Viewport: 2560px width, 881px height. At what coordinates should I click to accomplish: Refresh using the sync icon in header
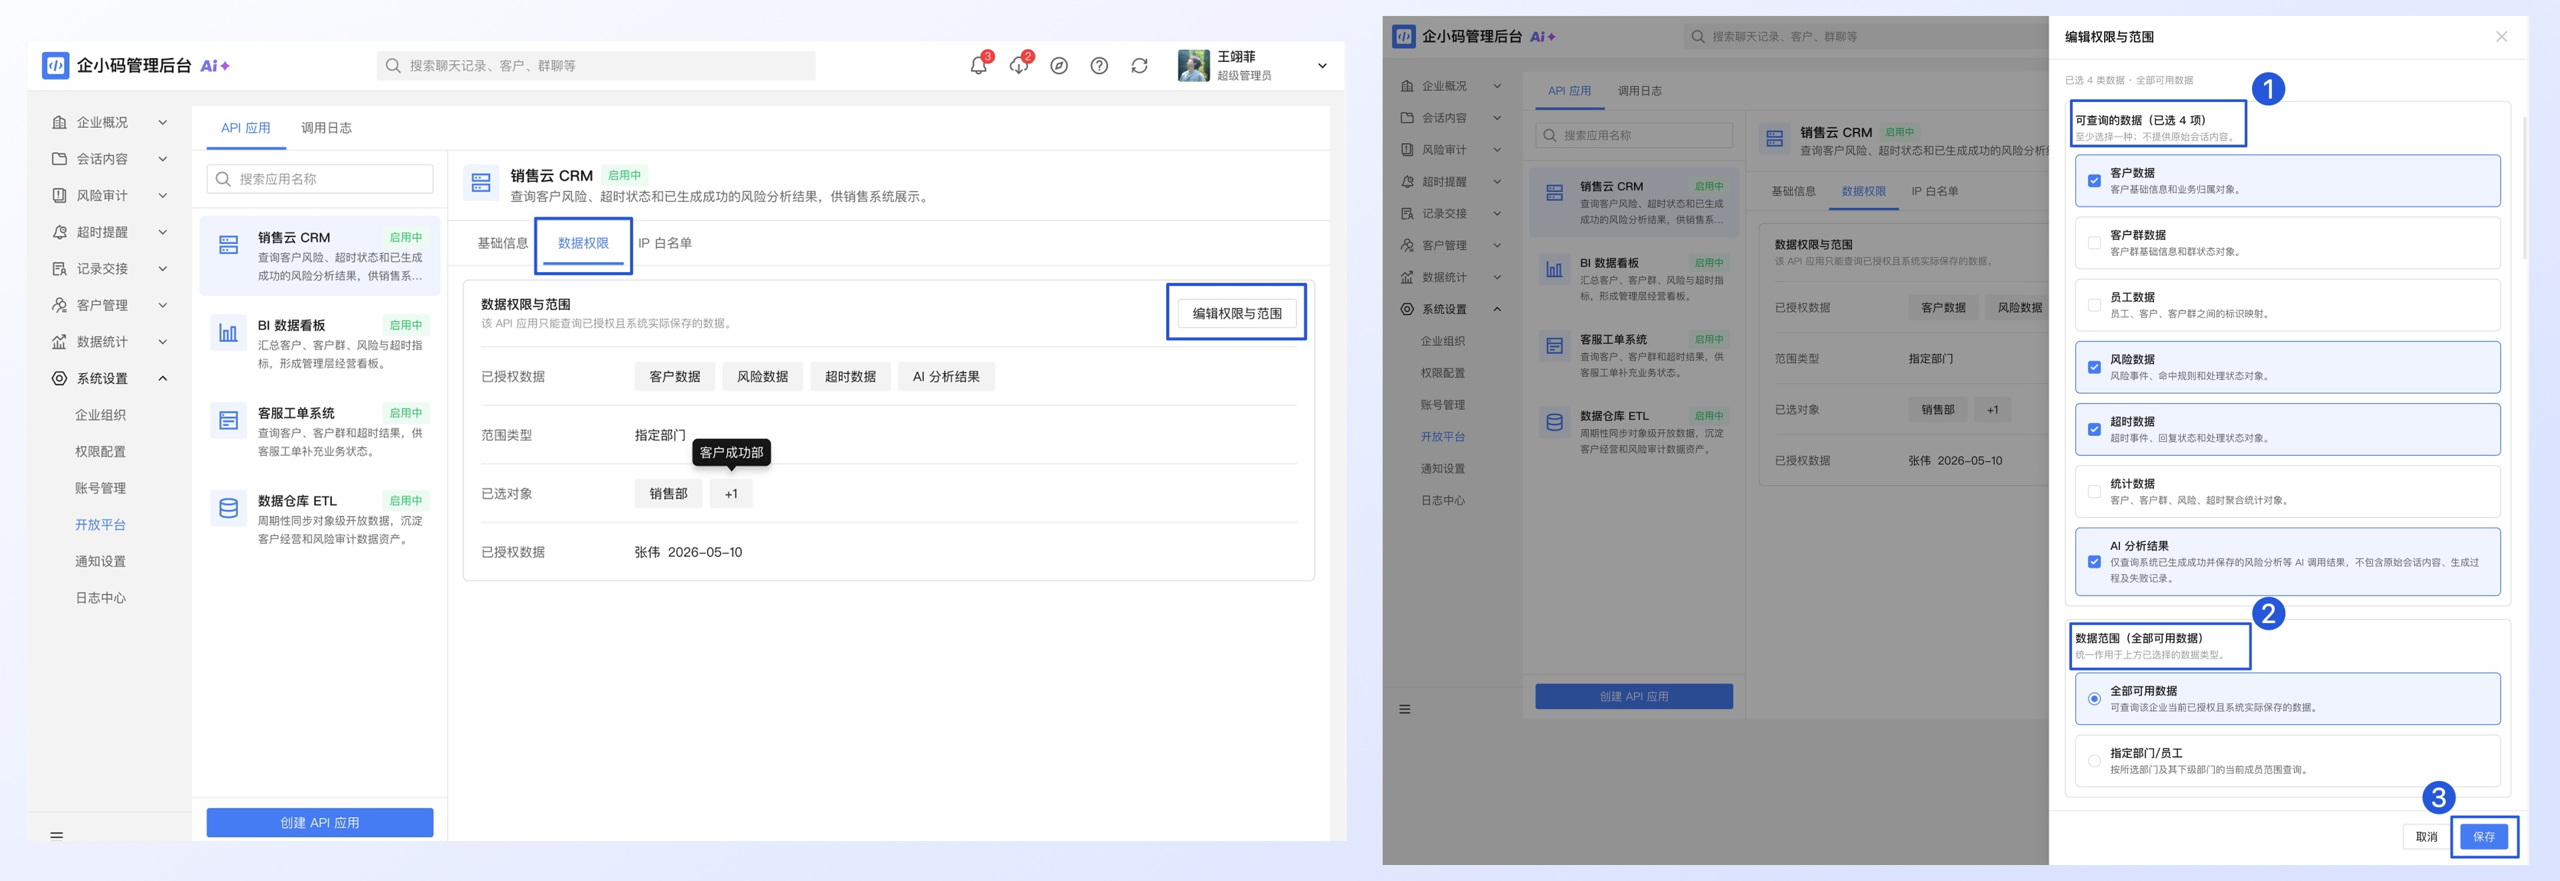tap(1140, 65)
